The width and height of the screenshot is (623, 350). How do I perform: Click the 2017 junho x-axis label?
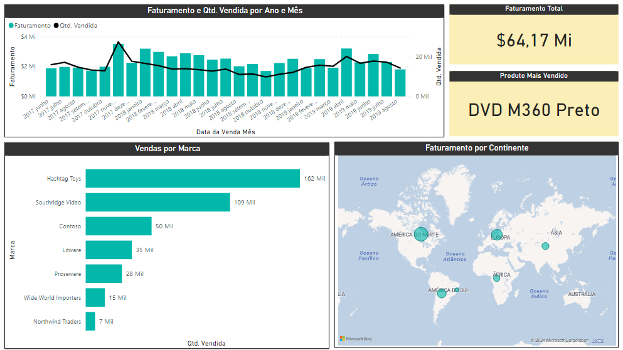tap(36, 109)
